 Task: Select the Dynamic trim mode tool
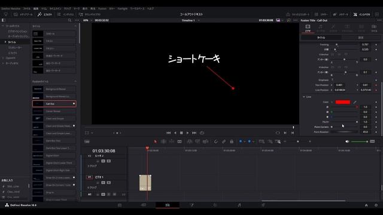click(x=172, y=142)
